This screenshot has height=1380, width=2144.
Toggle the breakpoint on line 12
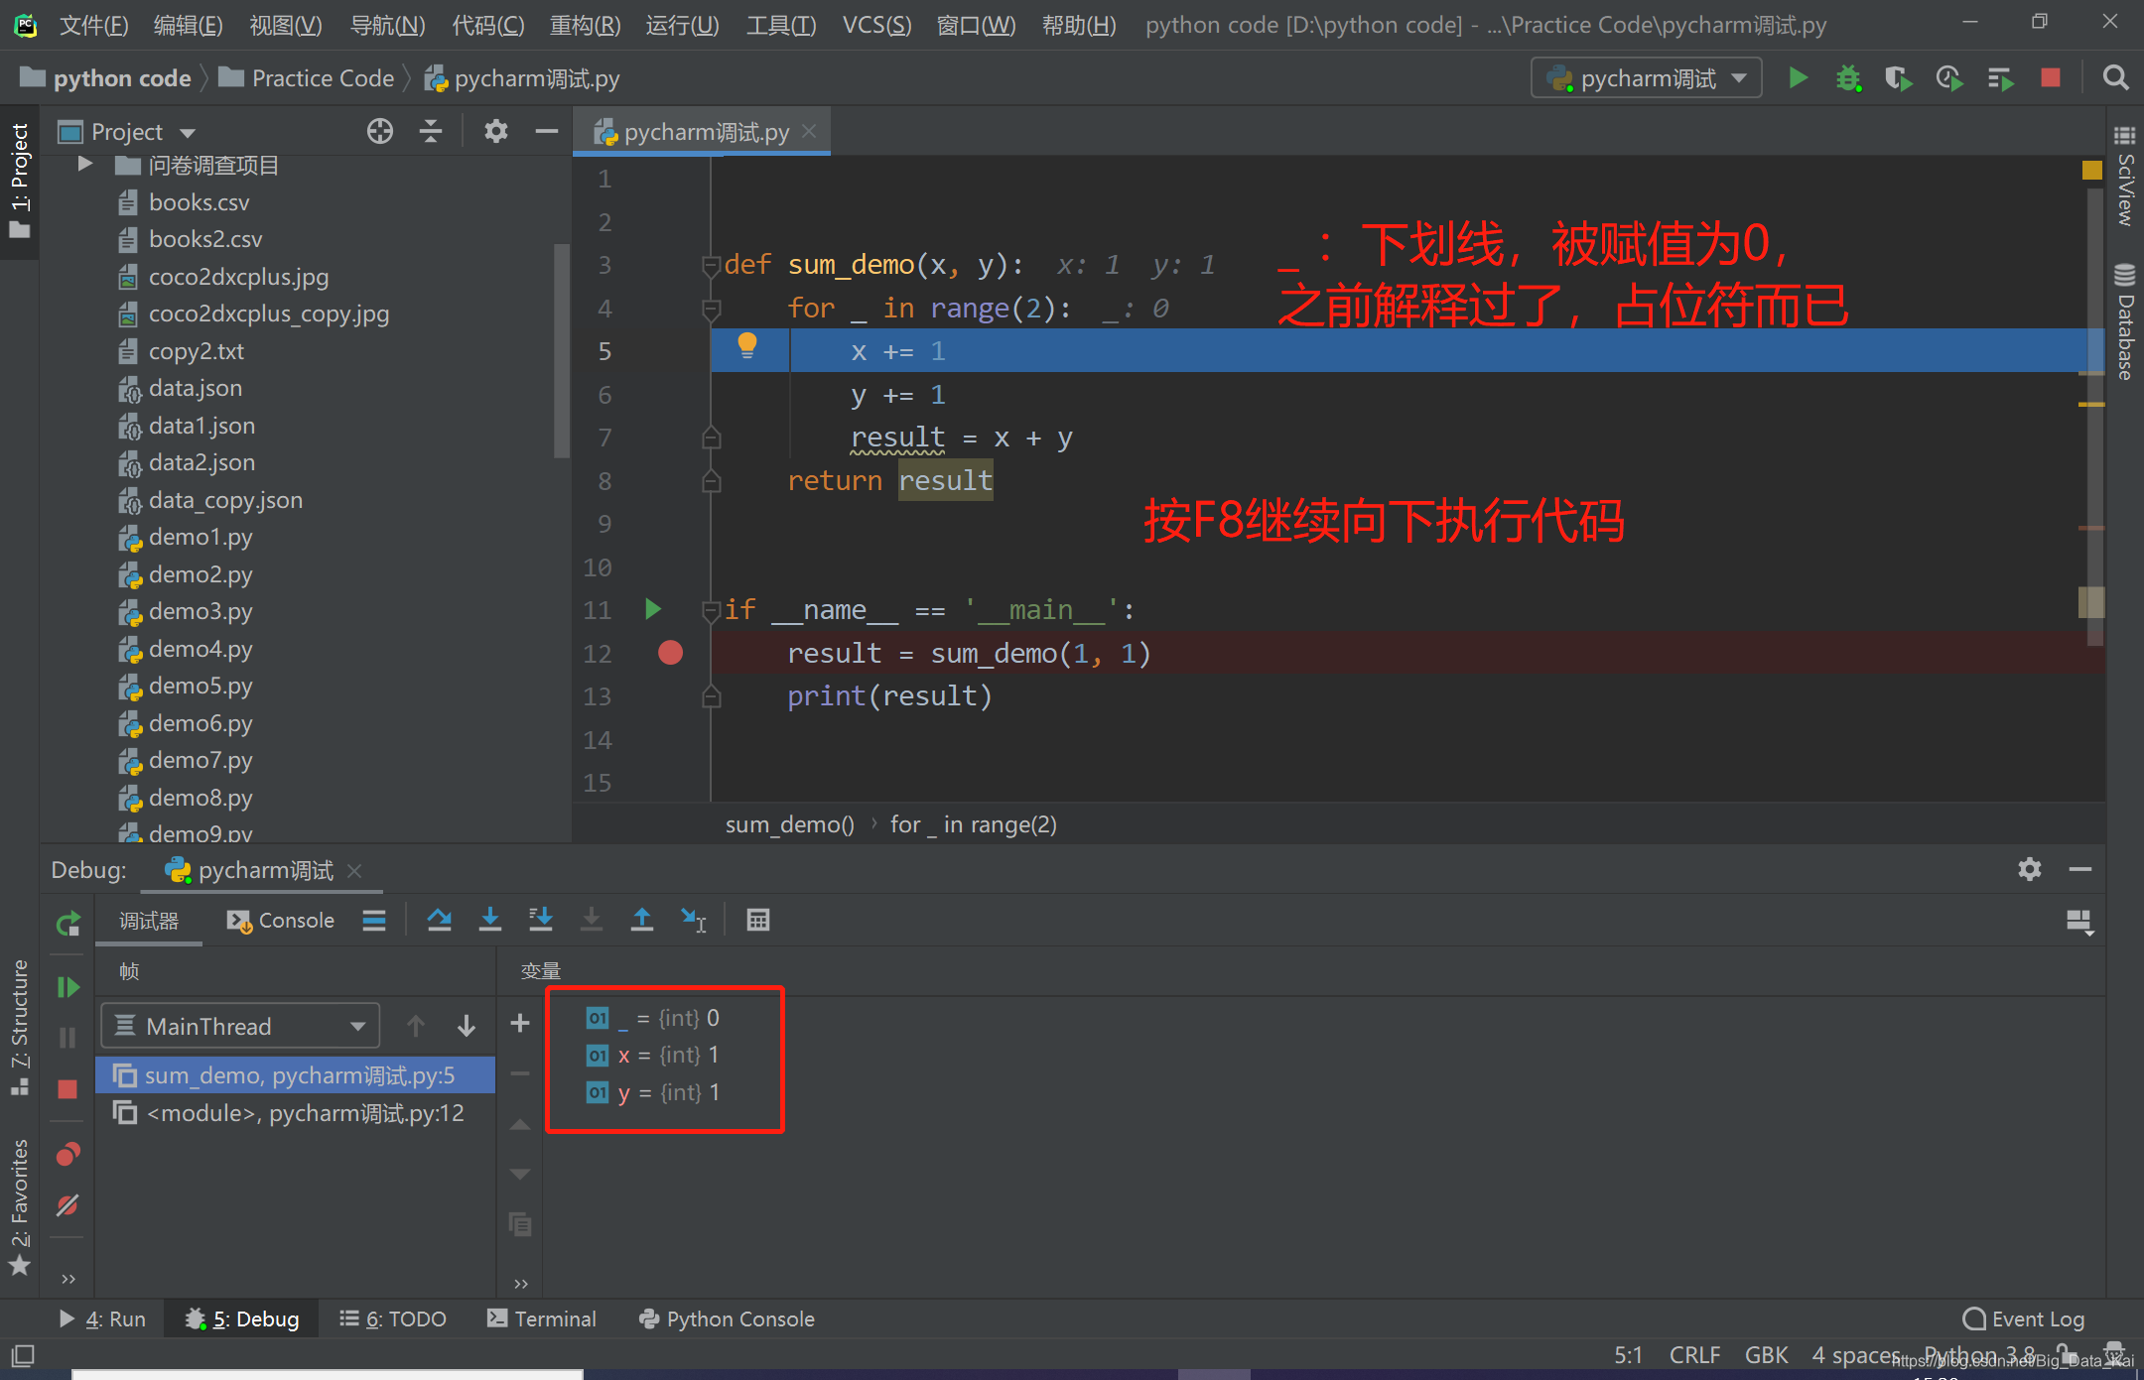pyautogui.click(x=670, y=653)
